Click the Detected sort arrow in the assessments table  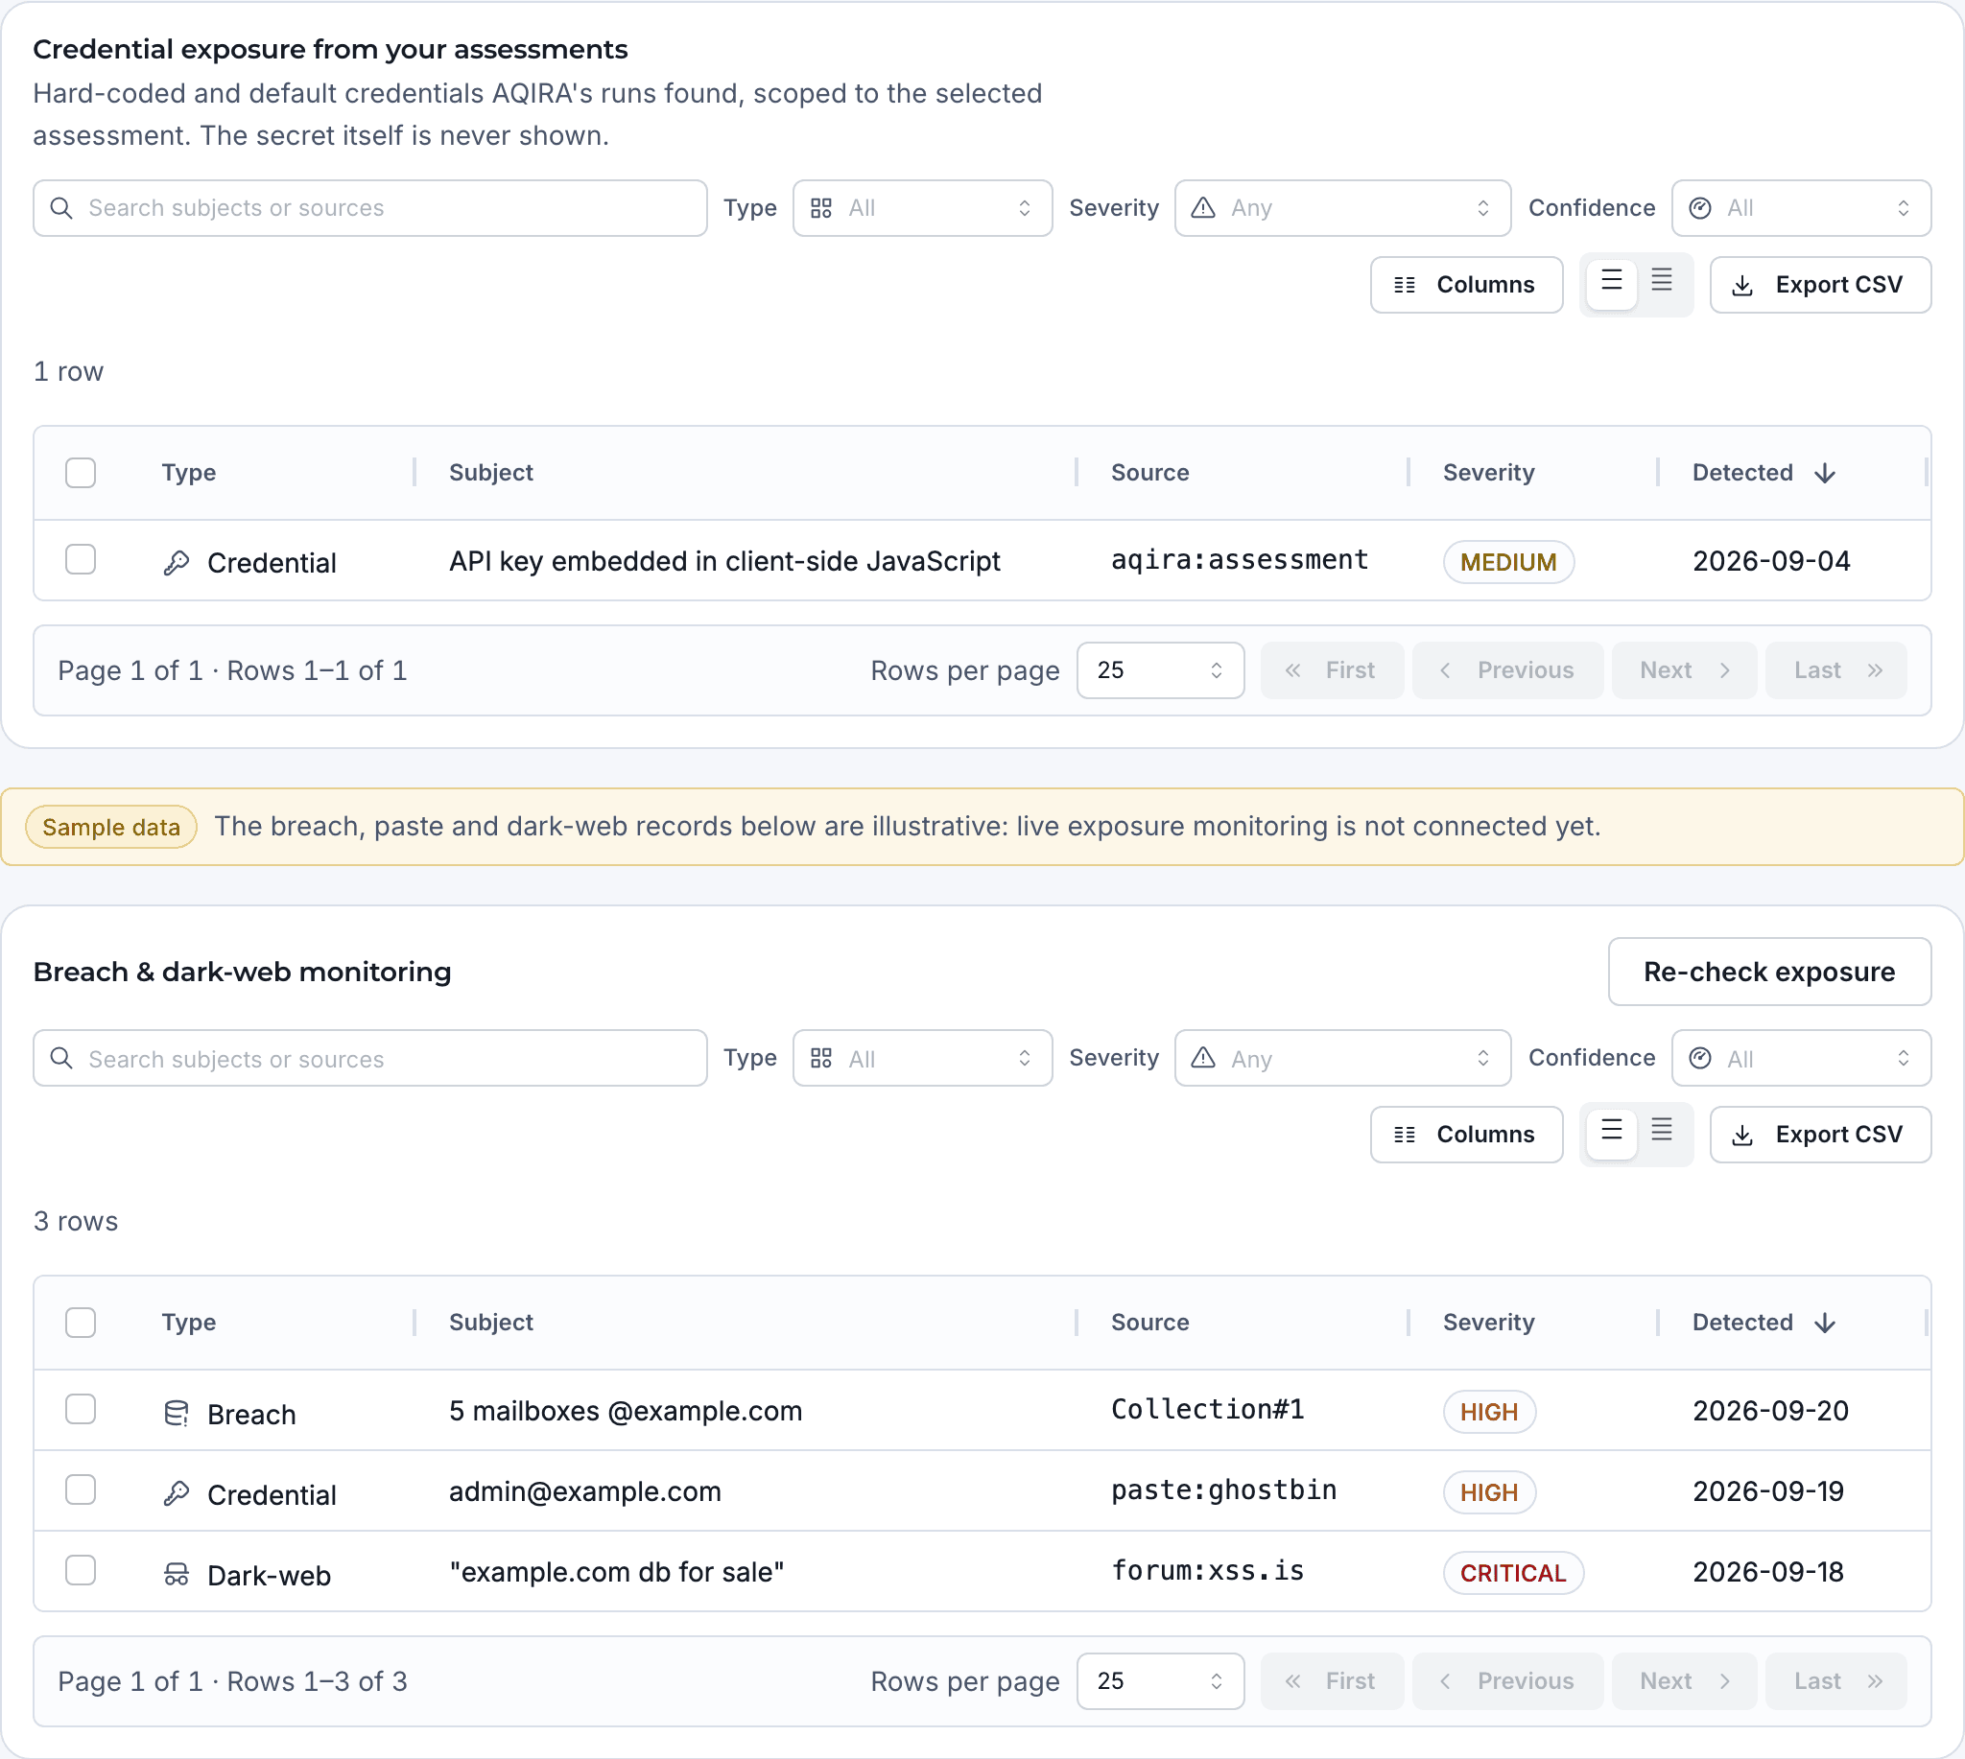[x=1825, y=473]
